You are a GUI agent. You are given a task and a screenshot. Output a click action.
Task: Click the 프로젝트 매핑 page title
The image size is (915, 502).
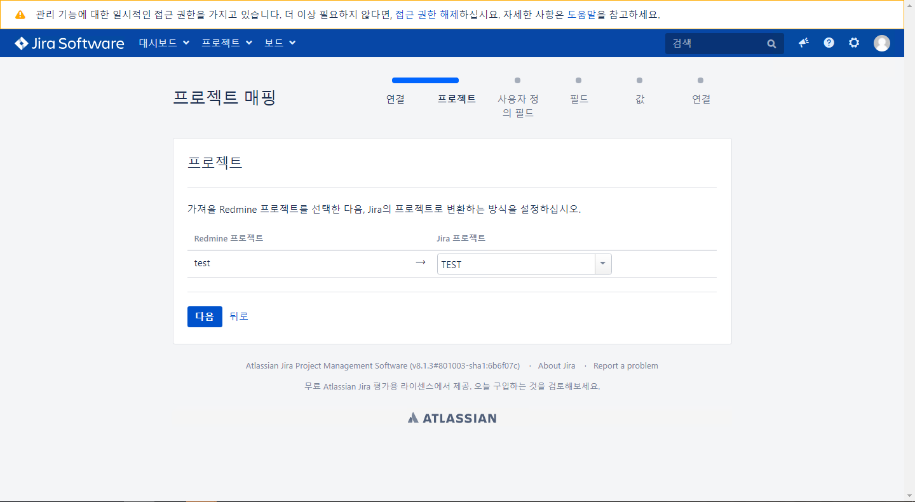(x=224, y=97)
